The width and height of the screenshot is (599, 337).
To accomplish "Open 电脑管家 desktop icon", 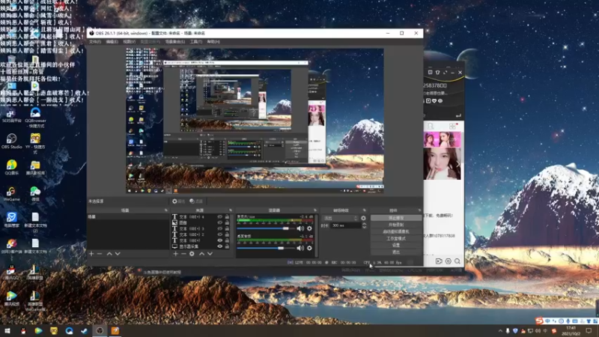I will click(x=11, y=219).
